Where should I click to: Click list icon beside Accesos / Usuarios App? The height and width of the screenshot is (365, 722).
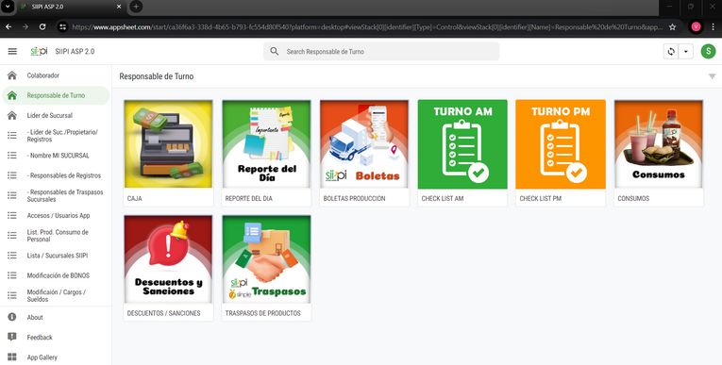12,215
